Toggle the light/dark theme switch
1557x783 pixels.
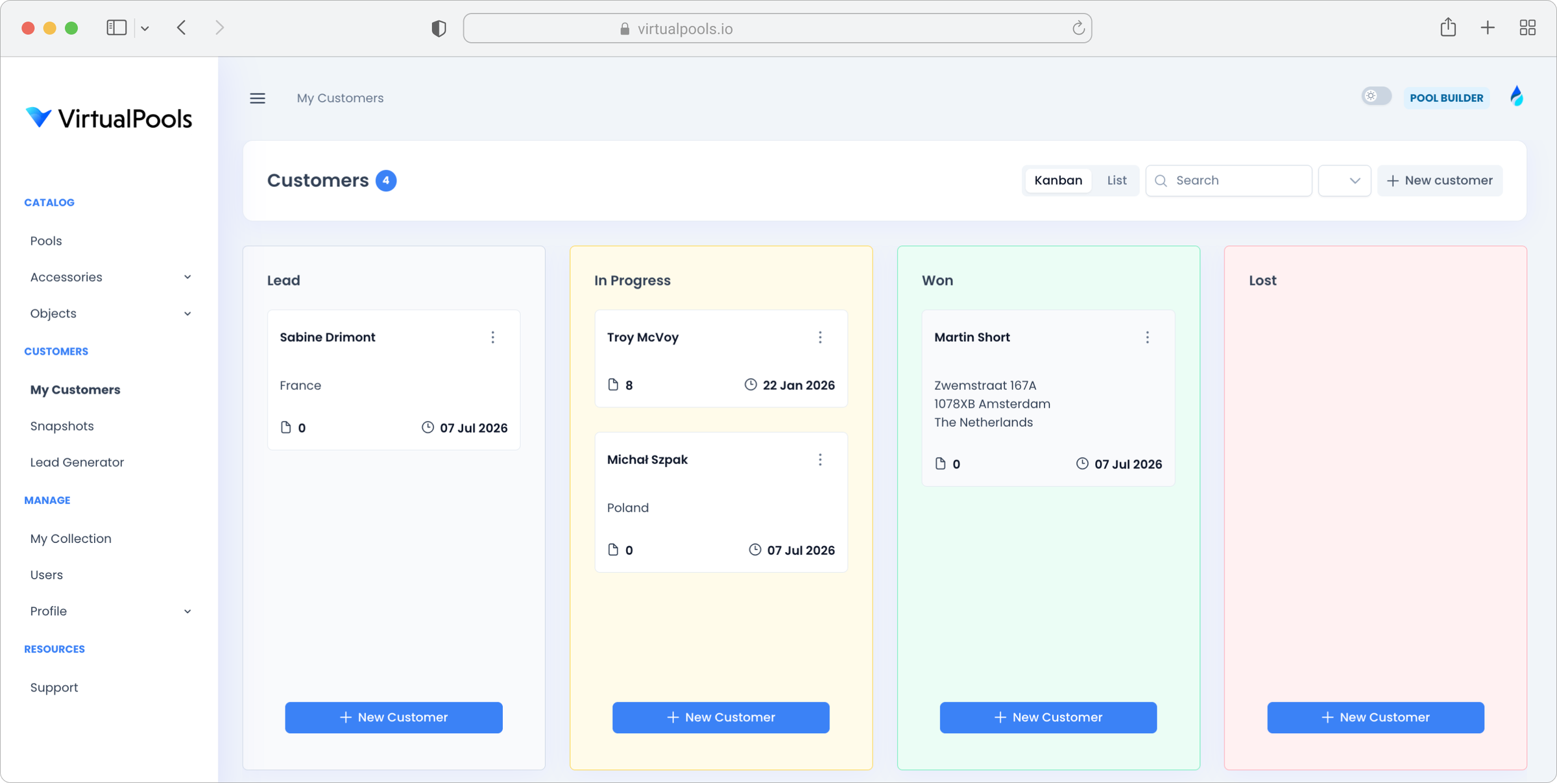click(1376, 96)
